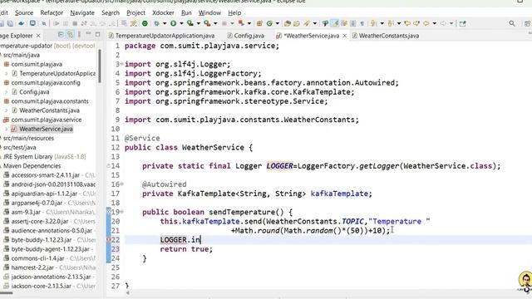532x299 pixels.
Task: Open the Package Explorer view menu
Action: click(80, 35)
